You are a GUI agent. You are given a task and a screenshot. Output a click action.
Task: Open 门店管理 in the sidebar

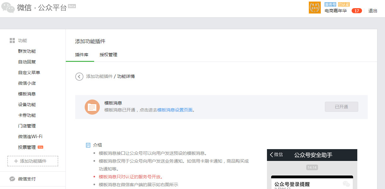(27, 126)
